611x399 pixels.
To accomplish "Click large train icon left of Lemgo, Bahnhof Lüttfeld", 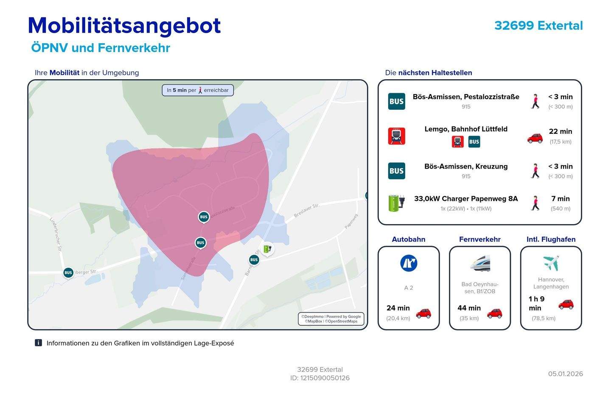I will pos(396,136).
